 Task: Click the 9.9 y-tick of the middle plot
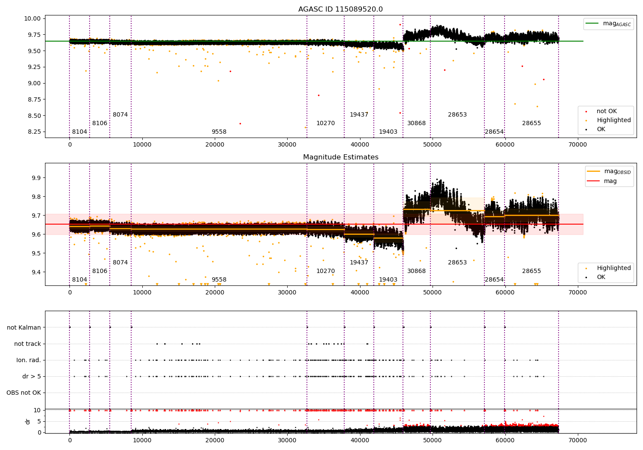[36, 178]
